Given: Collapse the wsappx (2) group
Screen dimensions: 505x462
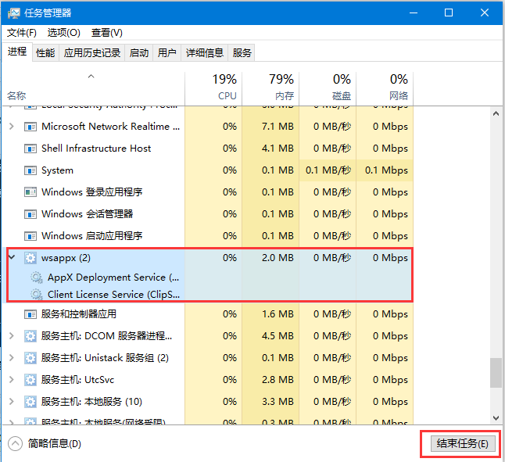Looking at the screenshot, I should 12,257.
